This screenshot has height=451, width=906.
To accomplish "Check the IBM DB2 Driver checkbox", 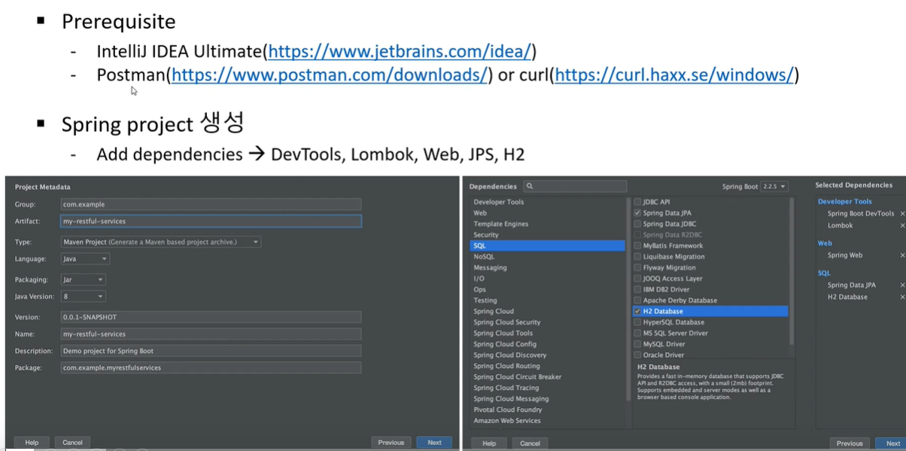I will point(637,289).
